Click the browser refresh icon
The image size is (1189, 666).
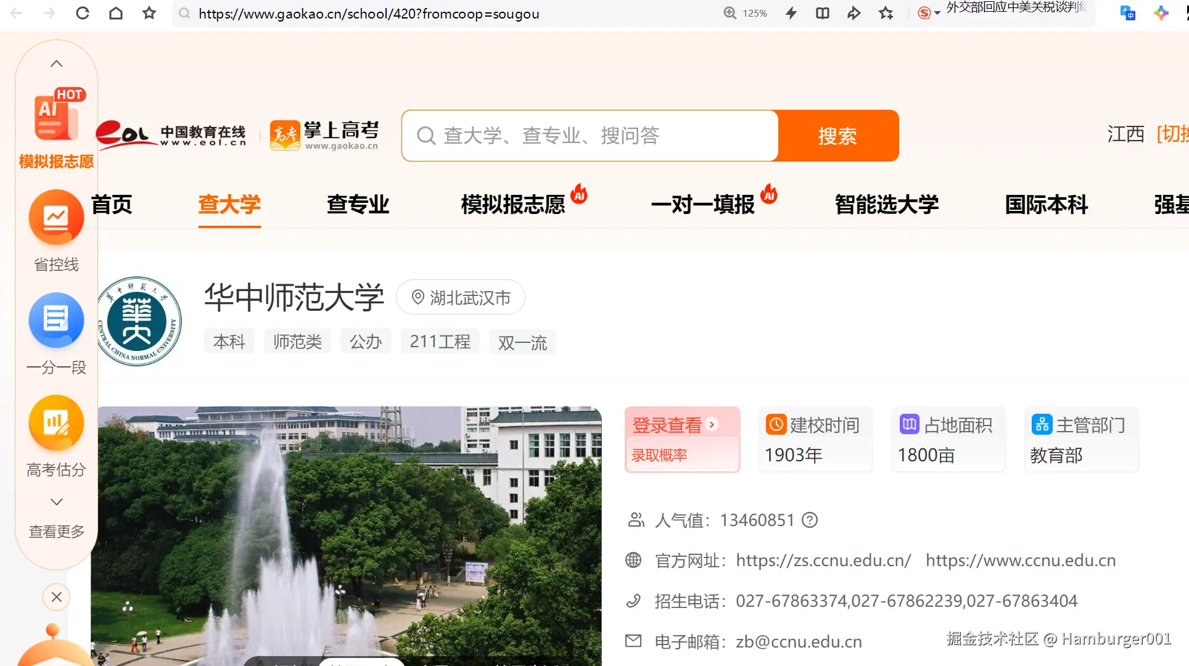[82, 13]
